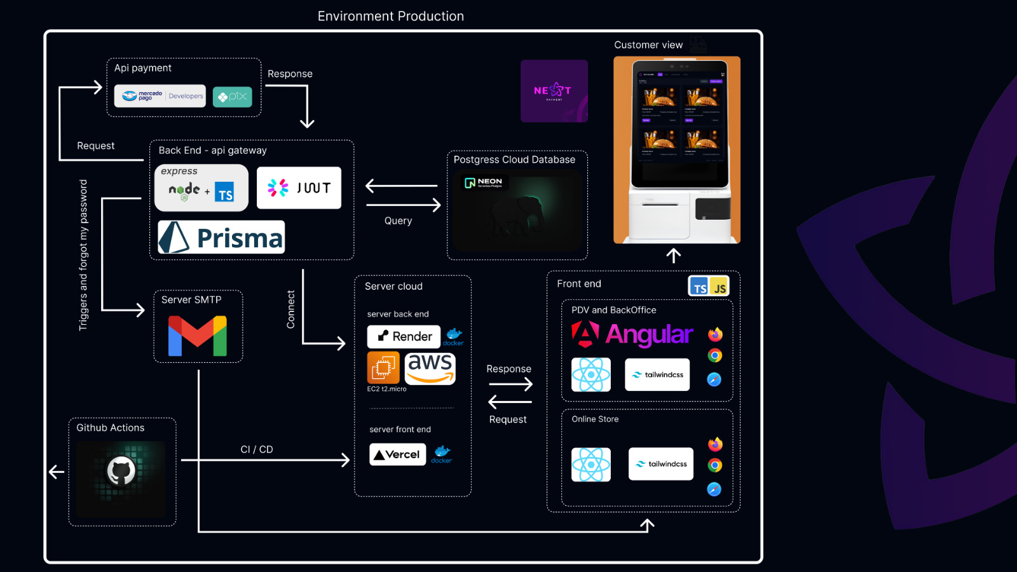Click the TS JS badge in Front end

tap(709, 287)
